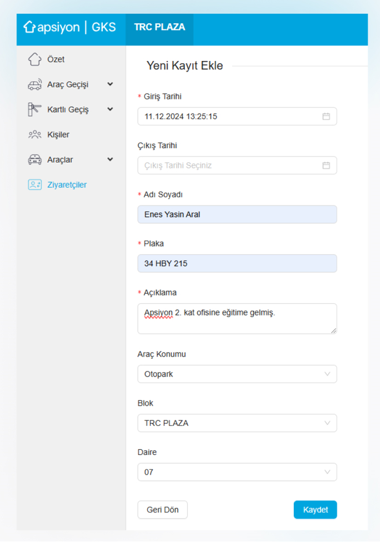380x542 pixels.
Task: Click the apsiyon | GKS brand text
Action: pyautogui.click(x=77, y=27)
